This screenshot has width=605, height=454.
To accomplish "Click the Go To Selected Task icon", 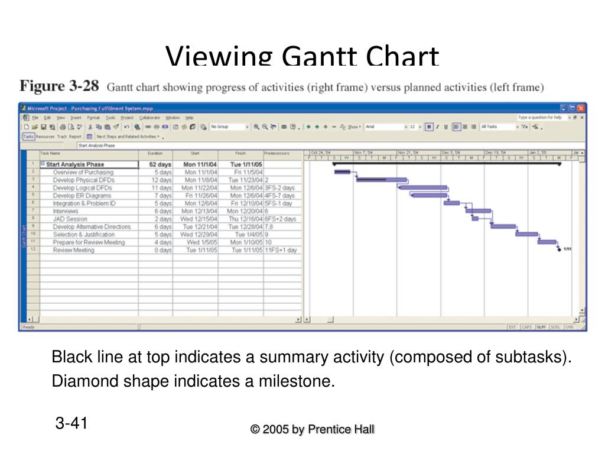I will [x=274, y=127].
